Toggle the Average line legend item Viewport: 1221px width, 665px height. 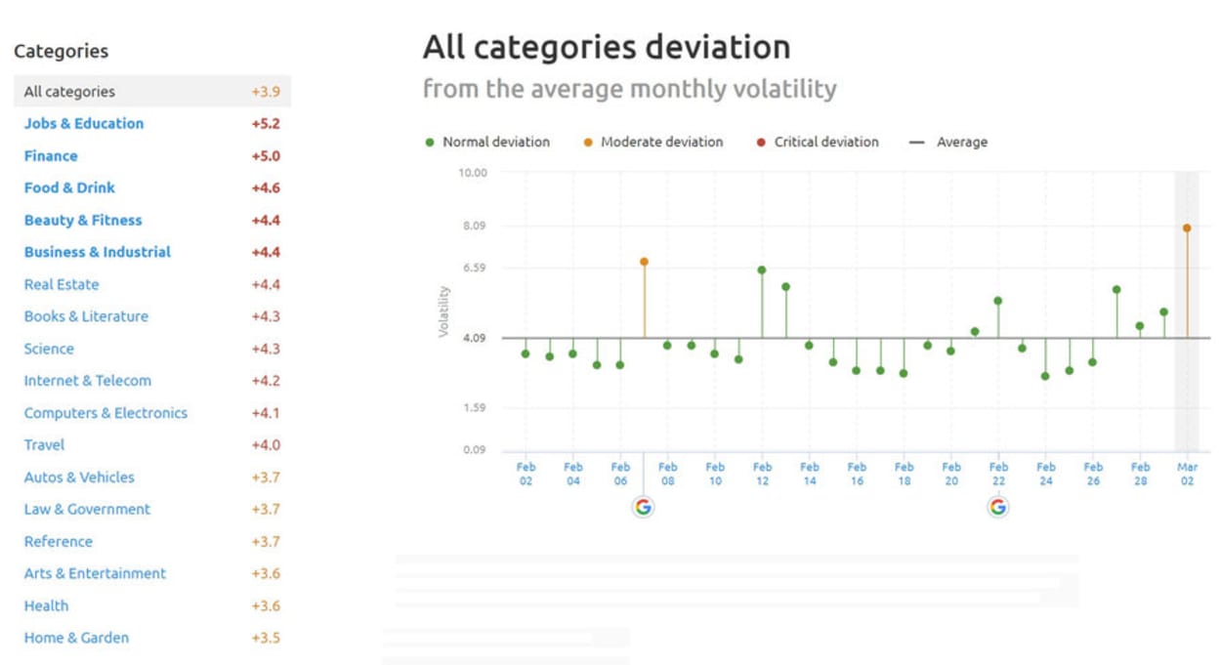coord(948,142)
